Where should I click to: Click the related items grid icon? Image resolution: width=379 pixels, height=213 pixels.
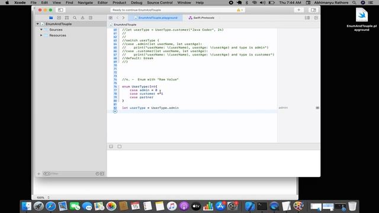(x=111, y=18)
